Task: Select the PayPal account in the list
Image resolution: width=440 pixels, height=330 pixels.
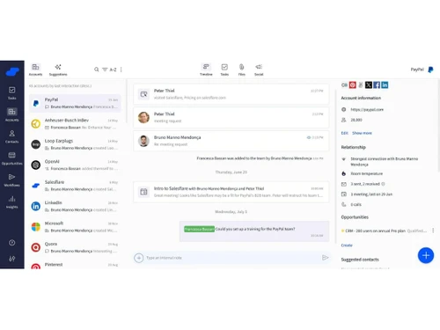Action: point(75,103)
